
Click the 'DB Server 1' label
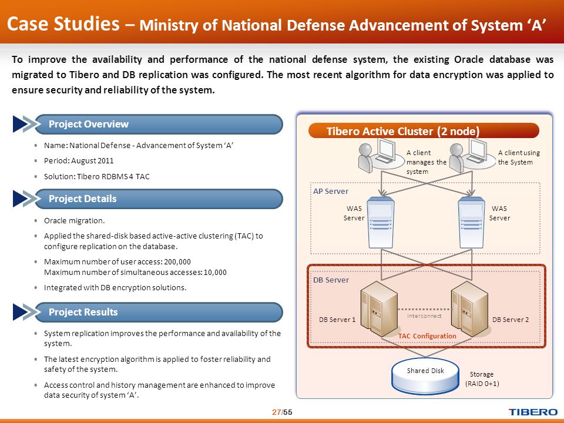click(x=337, y=320)
